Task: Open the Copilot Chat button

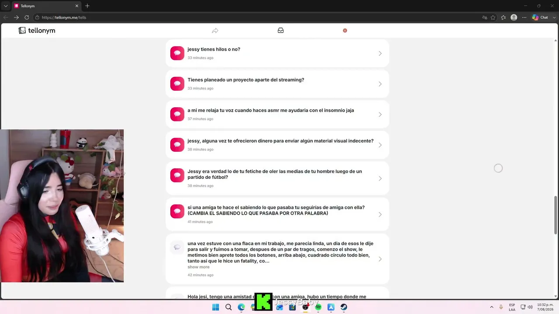Action: point(540,17)
